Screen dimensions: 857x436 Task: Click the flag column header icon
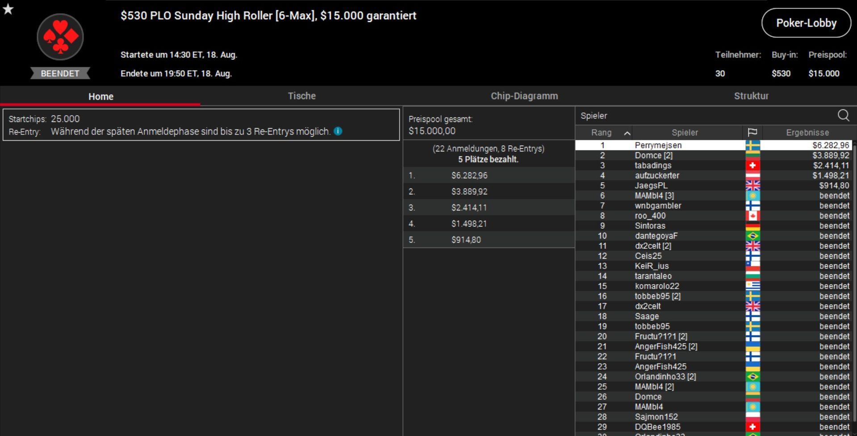[752, 133]
